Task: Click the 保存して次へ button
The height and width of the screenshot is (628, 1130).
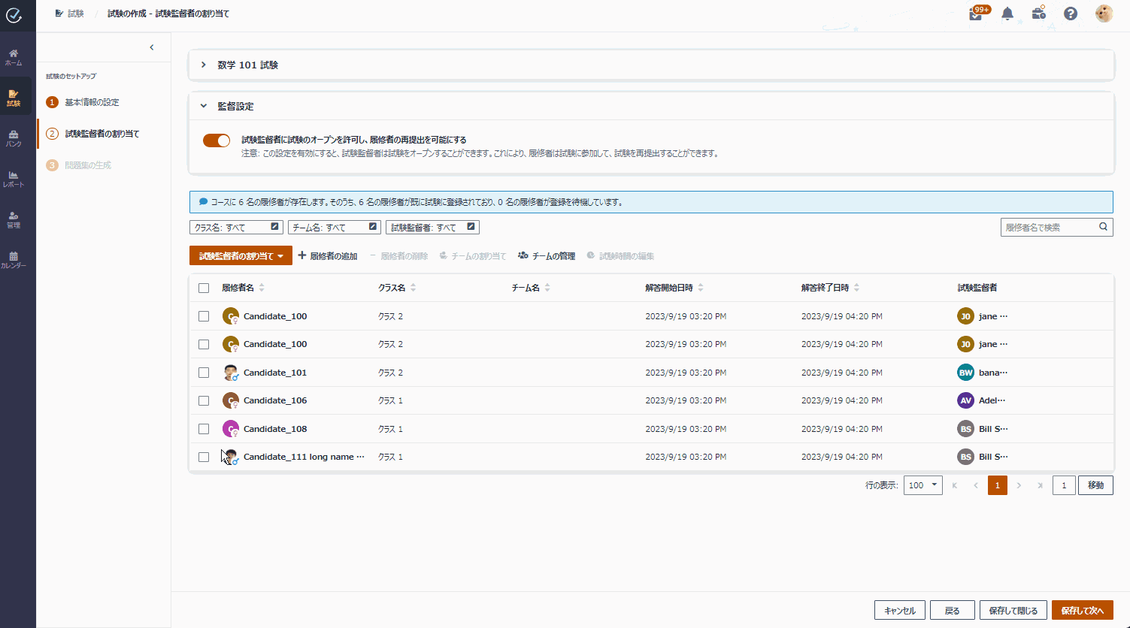Action: 1082,611
